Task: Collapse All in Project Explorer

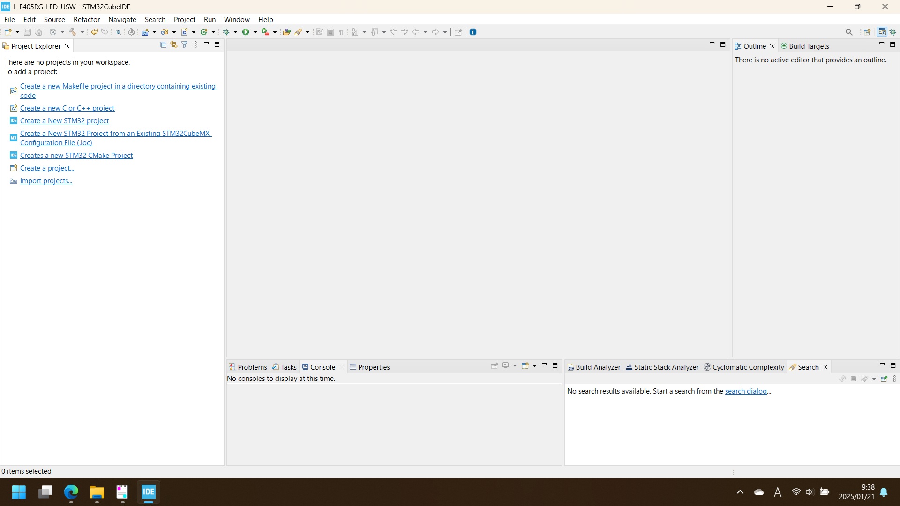Action: point(163,45)
